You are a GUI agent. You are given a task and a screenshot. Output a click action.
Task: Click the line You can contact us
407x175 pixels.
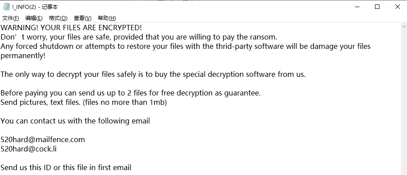click(x=75, y=121)
